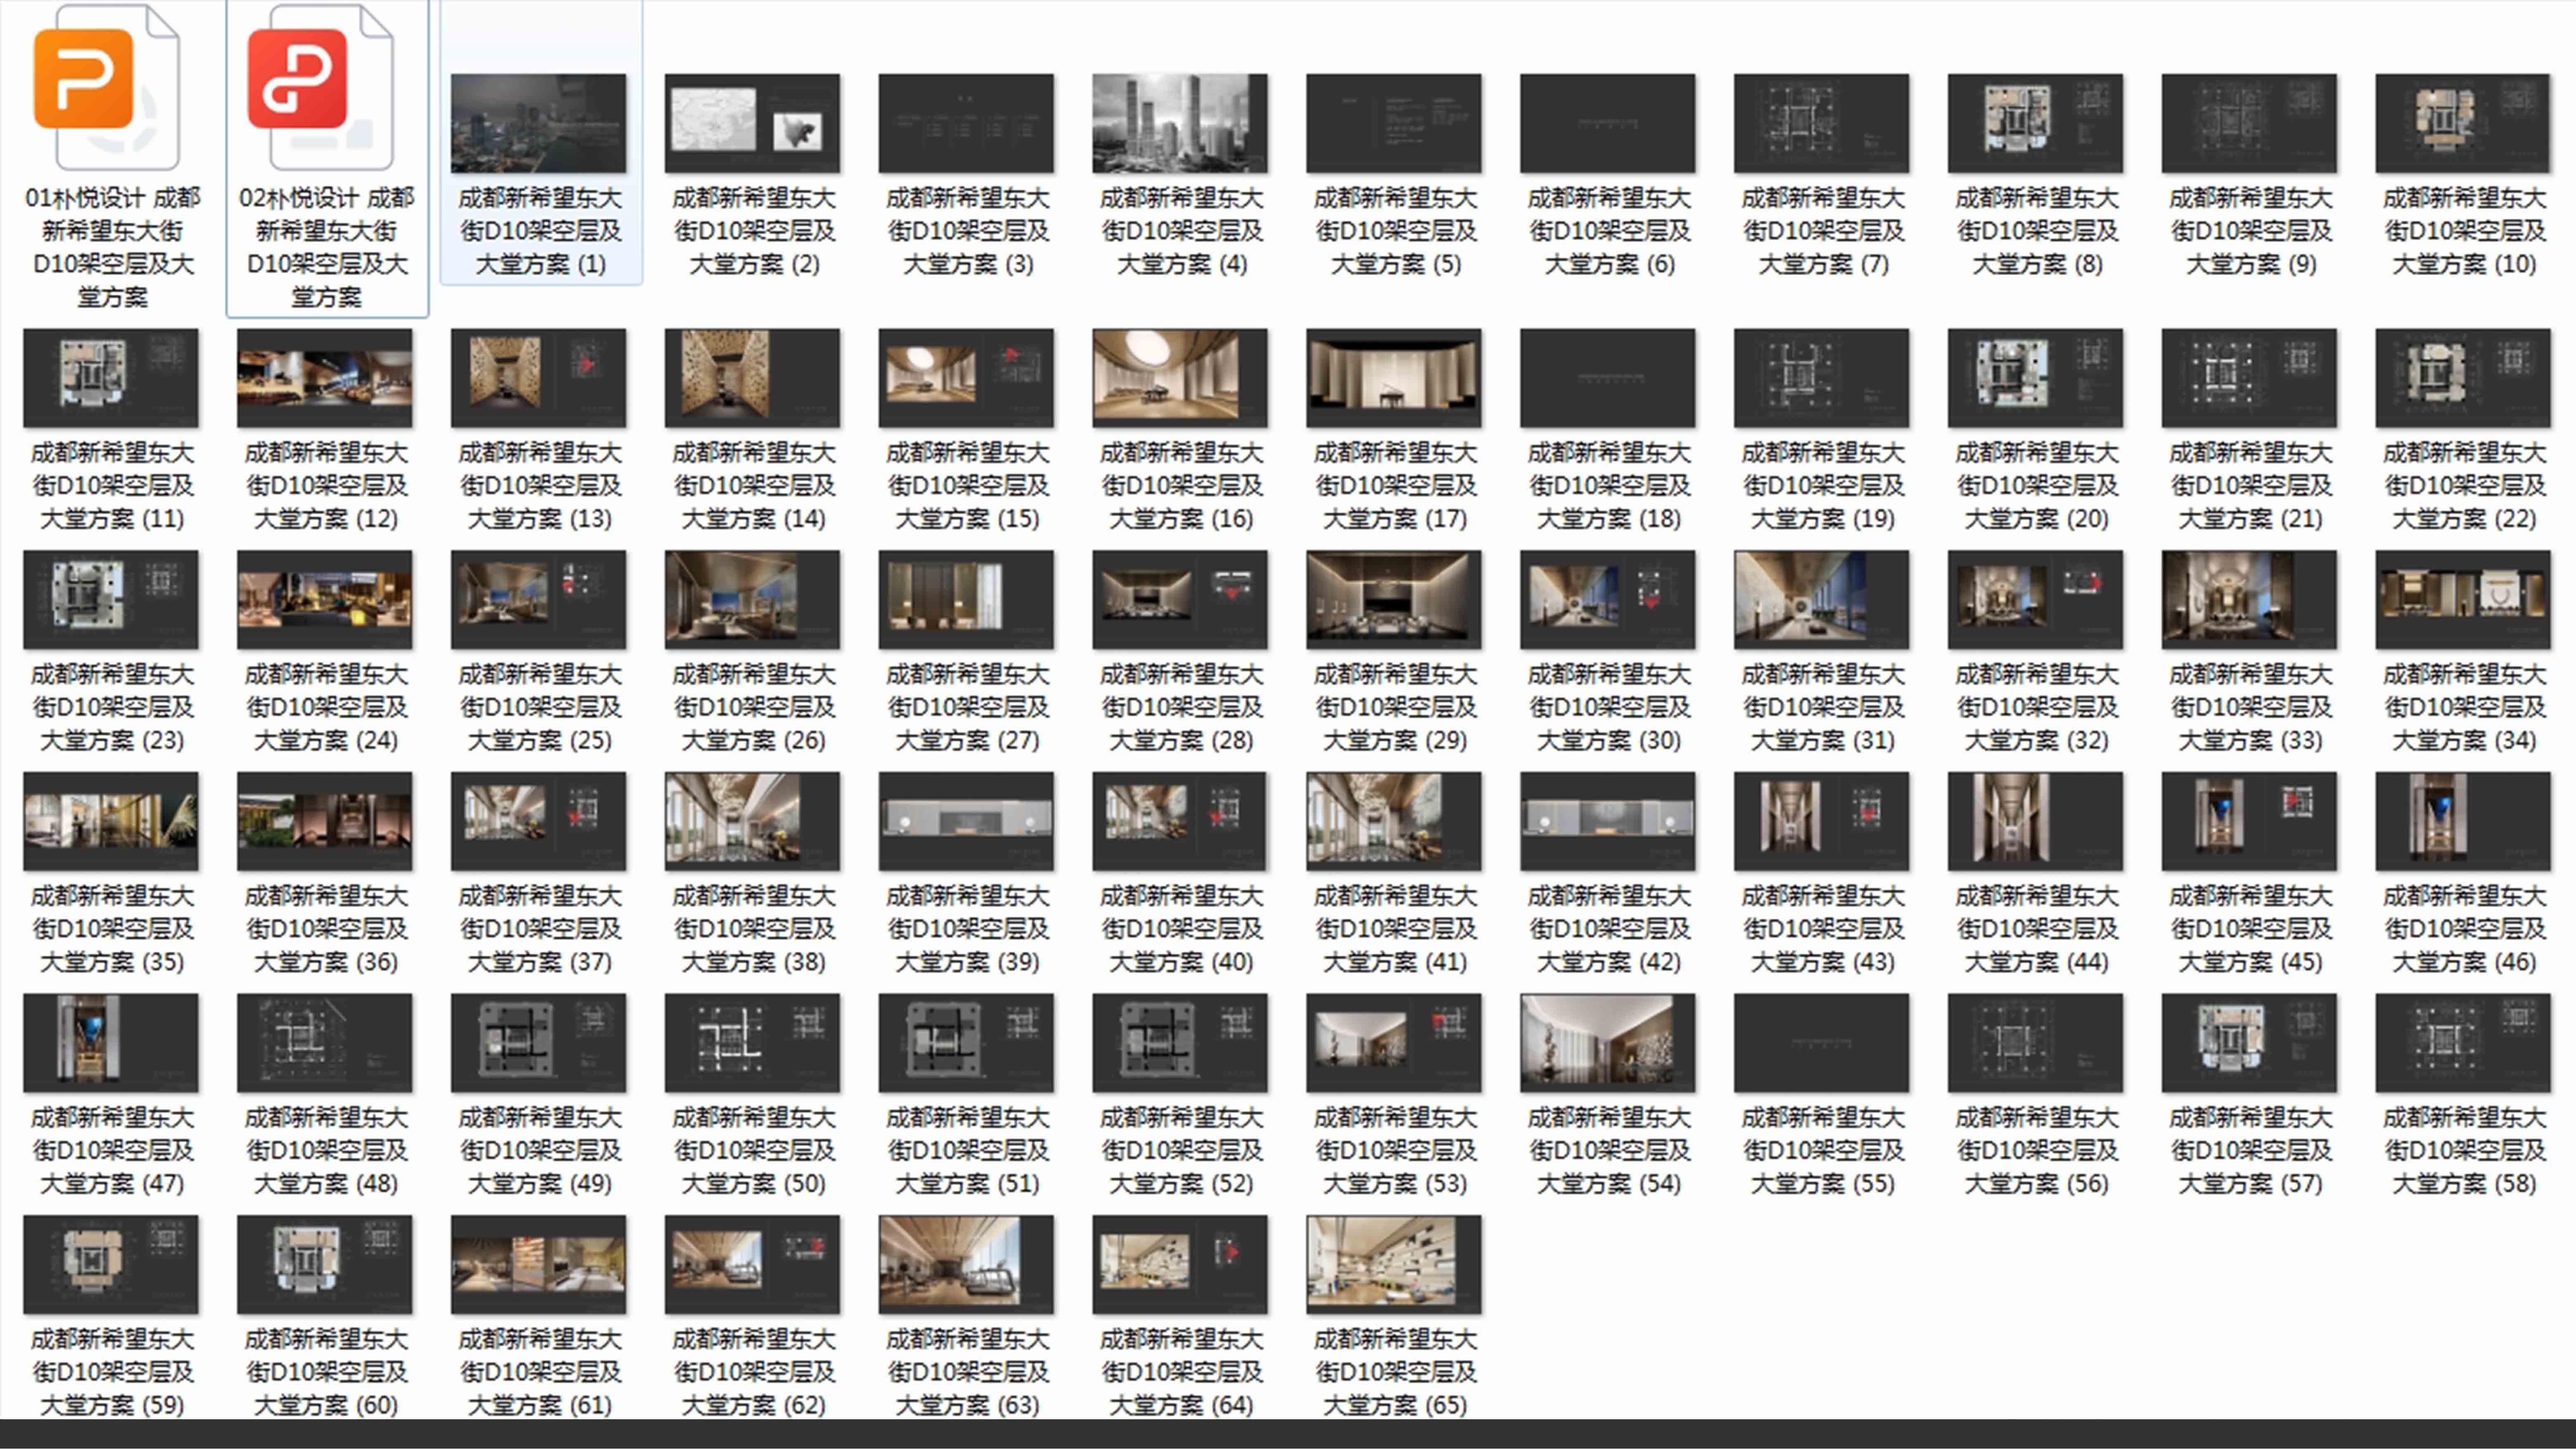Viewport: 2576px width, 1449px height.
Task: Select thumbnail 大堂方案 (59)
Action: [111, 1265]
